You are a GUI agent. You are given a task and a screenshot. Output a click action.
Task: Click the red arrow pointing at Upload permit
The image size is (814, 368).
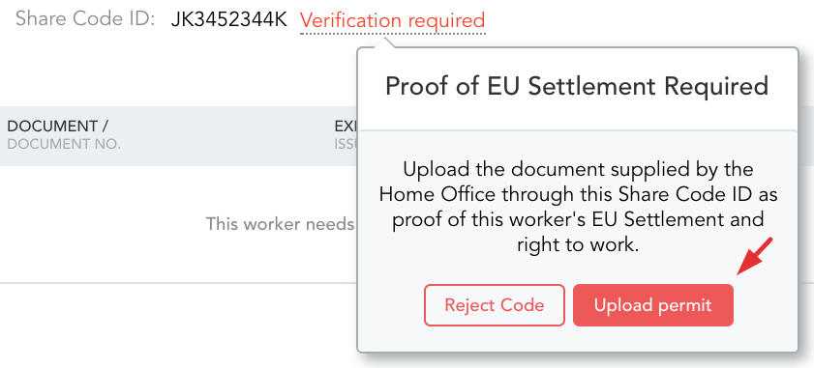click(755, 256)
